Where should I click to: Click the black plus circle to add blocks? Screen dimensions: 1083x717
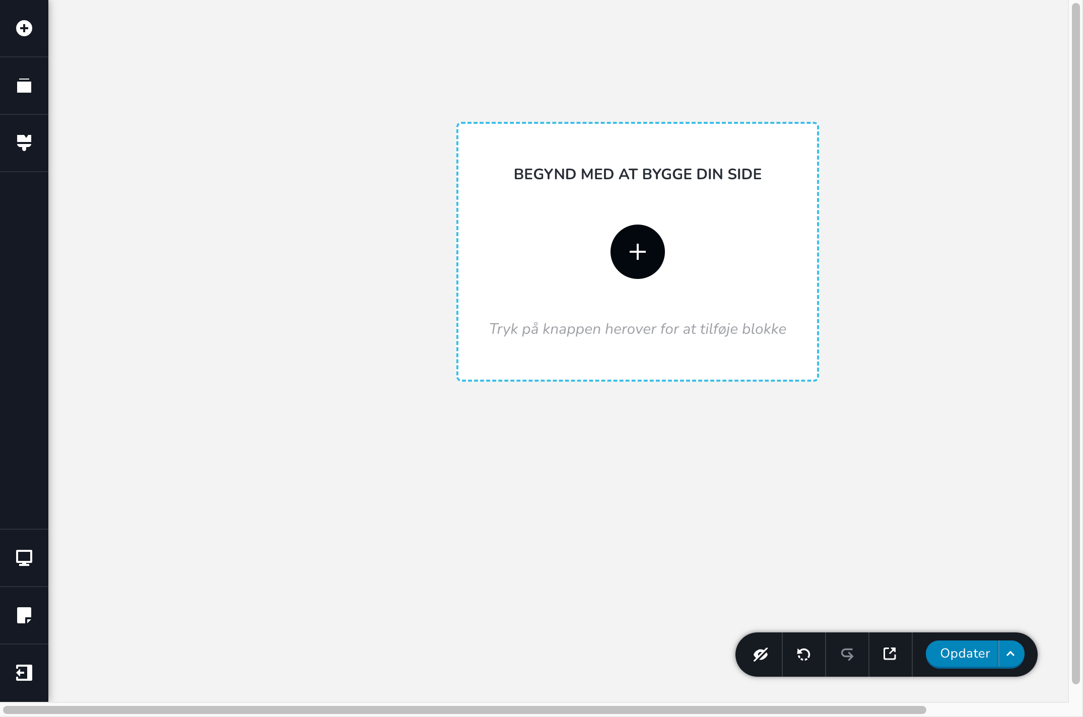click(x=638, y=252)
